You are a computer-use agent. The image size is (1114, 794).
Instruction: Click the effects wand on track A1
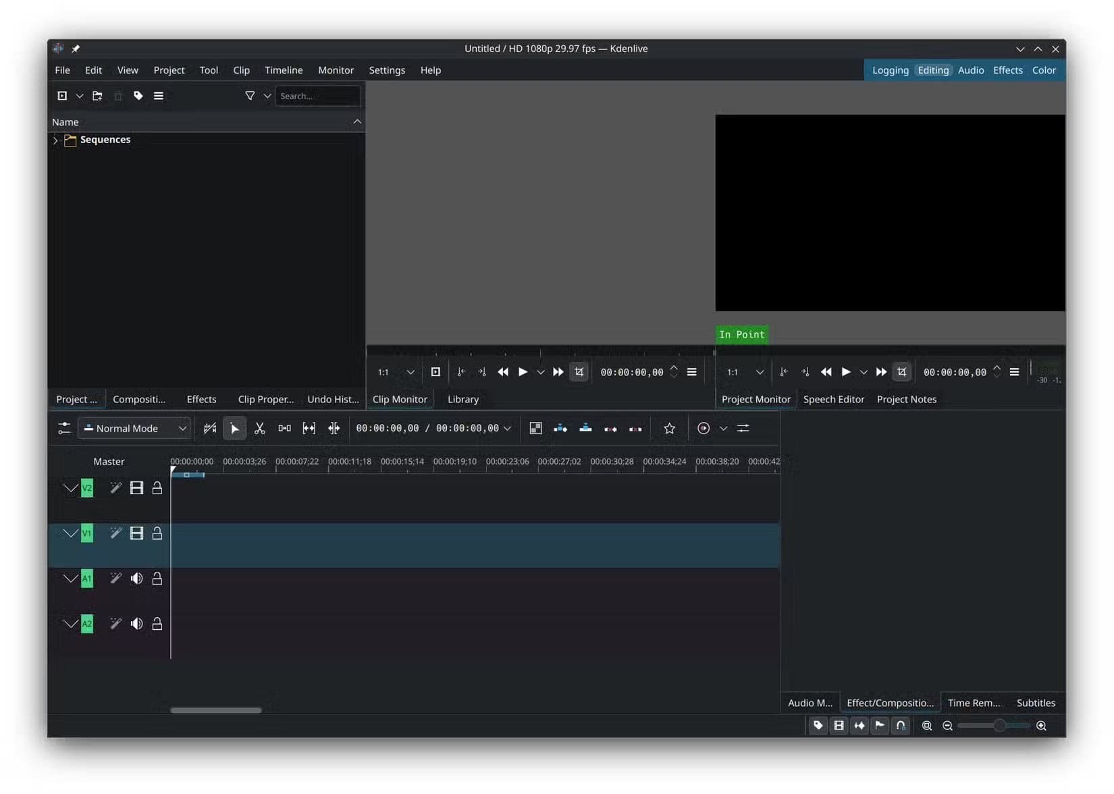[116, 578]
